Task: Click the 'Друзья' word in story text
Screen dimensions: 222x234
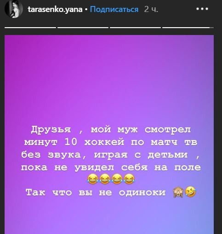Action: pos(51,130)
